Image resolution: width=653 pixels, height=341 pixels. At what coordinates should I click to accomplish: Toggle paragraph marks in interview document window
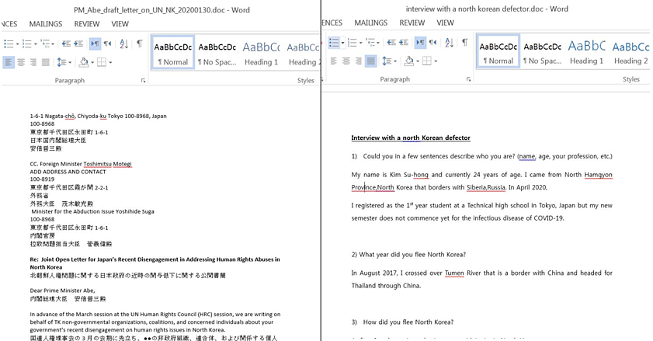pos(465,43)
